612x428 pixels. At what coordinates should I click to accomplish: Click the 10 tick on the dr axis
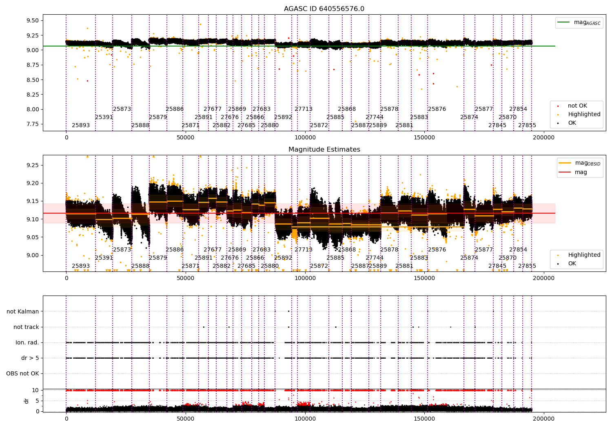[x=35, y=390]
